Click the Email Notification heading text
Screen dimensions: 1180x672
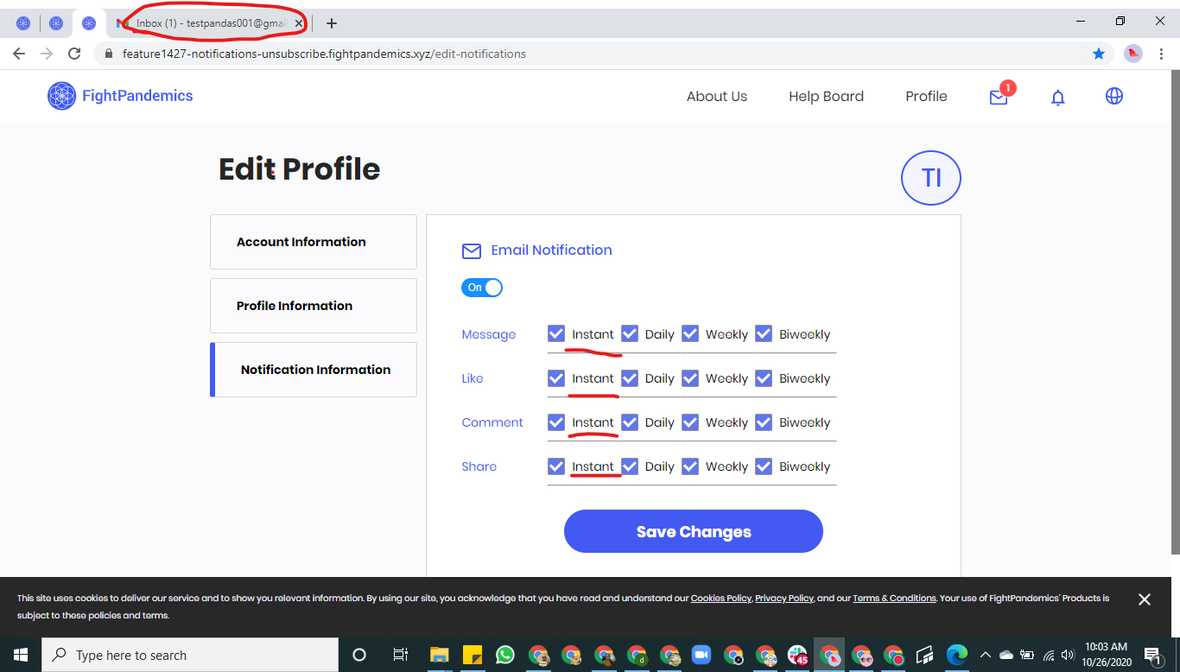coord(551,250)
